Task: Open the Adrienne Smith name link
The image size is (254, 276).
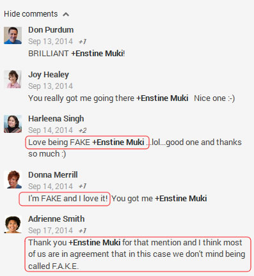Action: (x=56, y=219)
